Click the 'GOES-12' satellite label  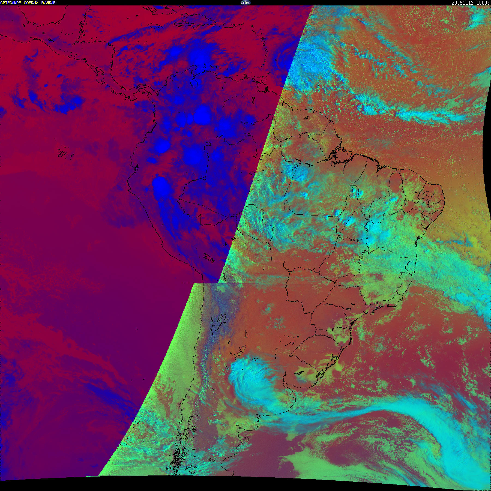[31, 3]
